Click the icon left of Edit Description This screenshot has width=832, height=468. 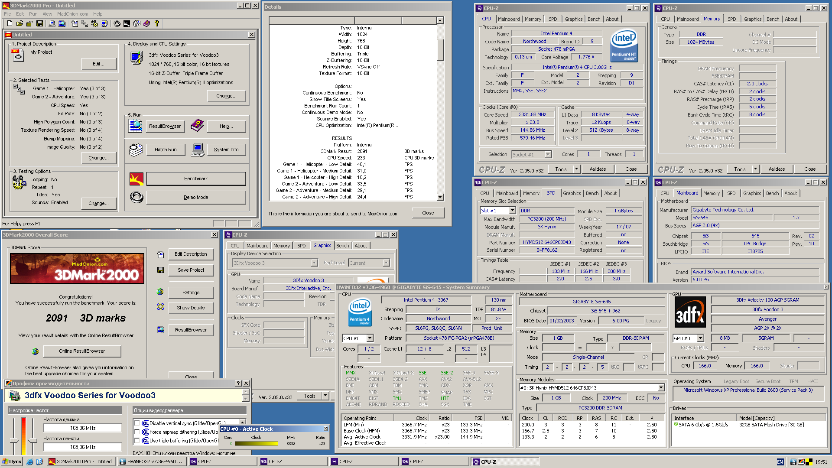point(160,254)
